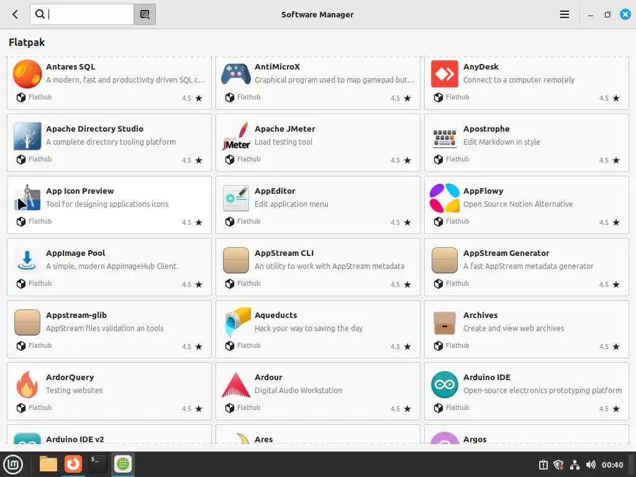Open the Files folder in taskbar
The width and height of the screenshot is (636, 477).
(x=48, y=464)
